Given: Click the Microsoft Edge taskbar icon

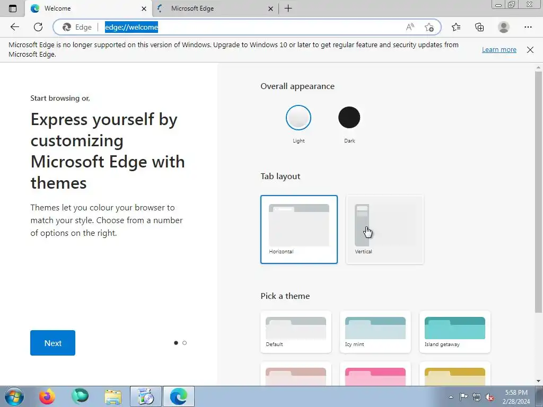Looking at the screenshot, I should pyautogui.click(x=179, y=396).
